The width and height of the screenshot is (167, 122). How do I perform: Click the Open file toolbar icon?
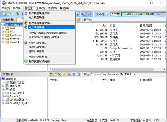pyautogui.click(x=9, y=14)
